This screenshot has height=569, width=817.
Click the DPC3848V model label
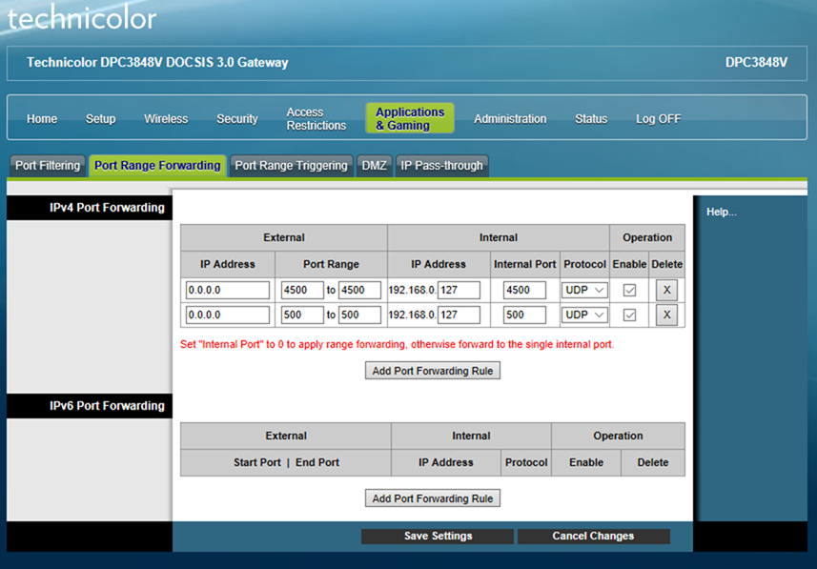click(x=757, y=63)
